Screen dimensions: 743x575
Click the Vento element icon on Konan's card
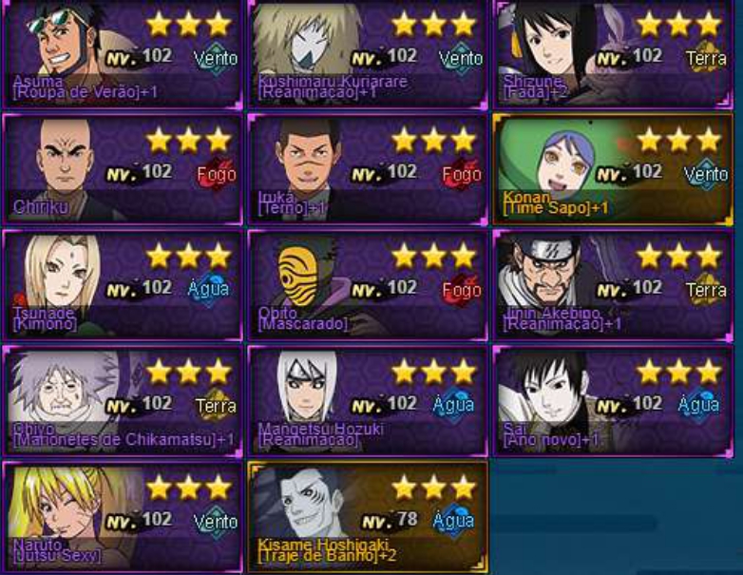click(x=706, y=175)
